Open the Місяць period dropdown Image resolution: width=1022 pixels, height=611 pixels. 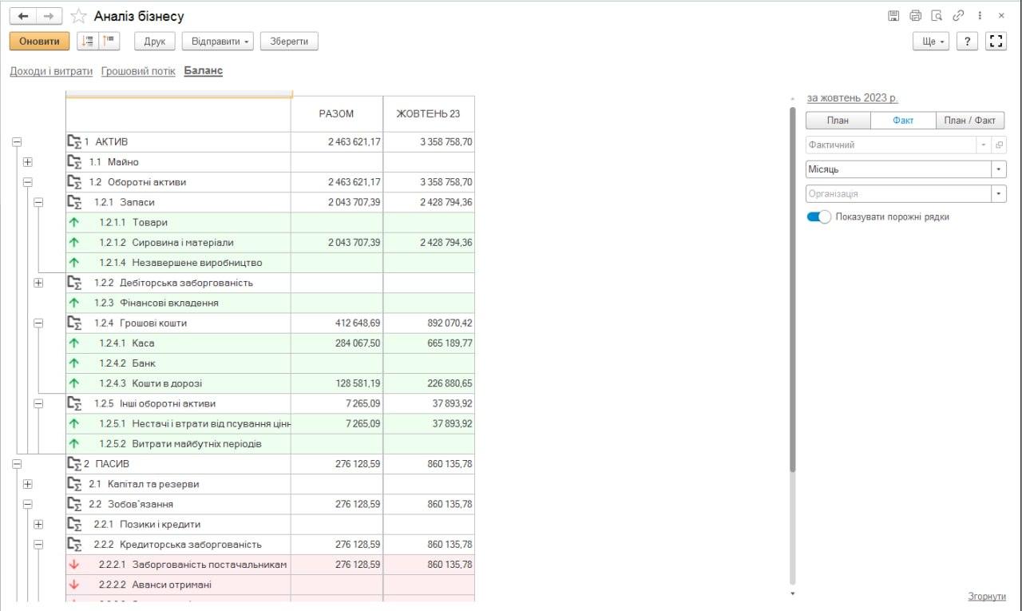pos(999,169)
